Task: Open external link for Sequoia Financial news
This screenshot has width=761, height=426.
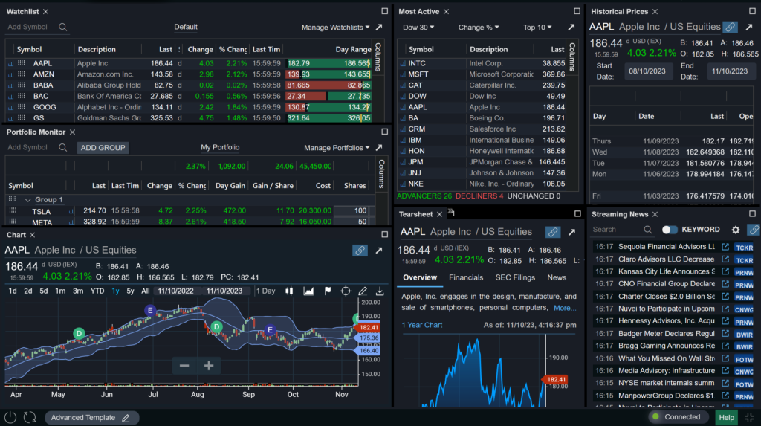Action: pyautogui.click(x=725, y=247)
